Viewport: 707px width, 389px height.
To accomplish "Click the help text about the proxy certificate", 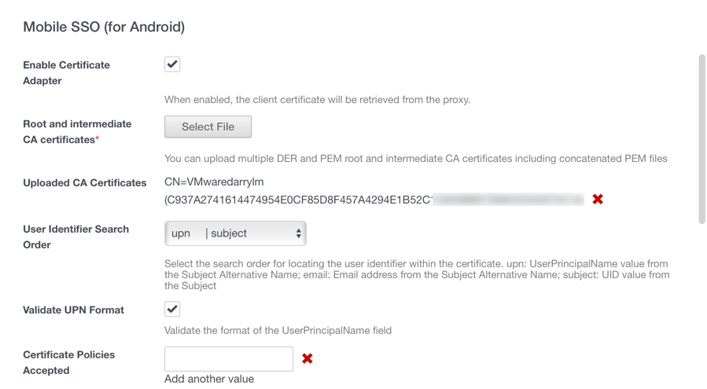I will 317,100.
